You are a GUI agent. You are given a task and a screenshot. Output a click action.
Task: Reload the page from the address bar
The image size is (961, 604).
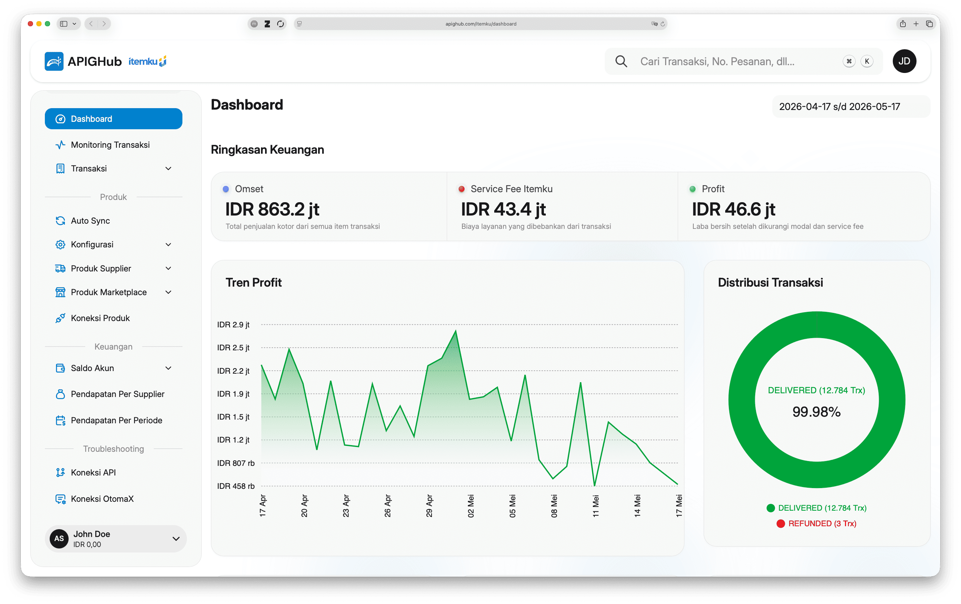point(663,24)
